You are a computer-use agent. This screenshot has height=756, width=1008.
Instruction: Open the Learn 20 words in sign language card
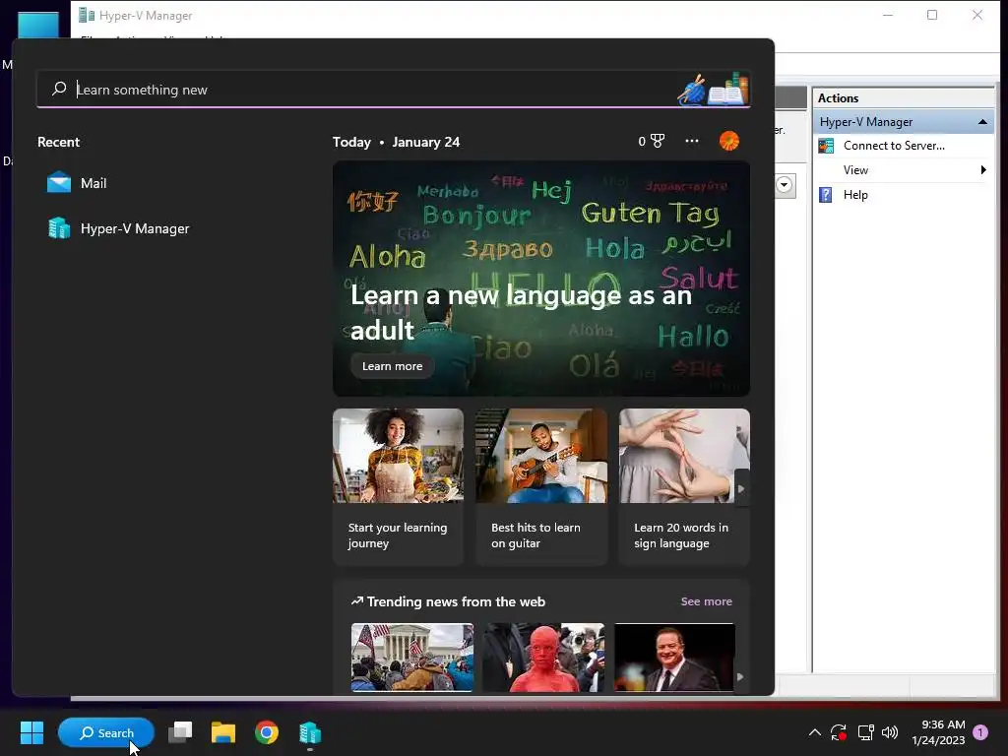click(x=684, y=486)
